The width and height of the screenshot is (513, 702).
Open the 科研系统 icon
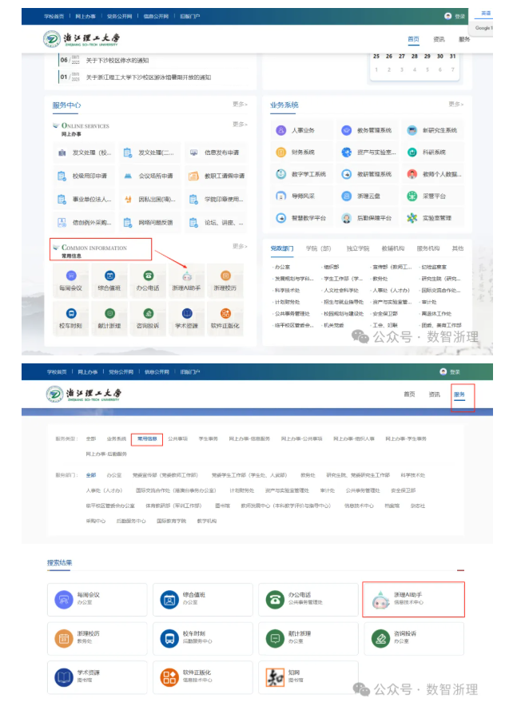[412, 152]
